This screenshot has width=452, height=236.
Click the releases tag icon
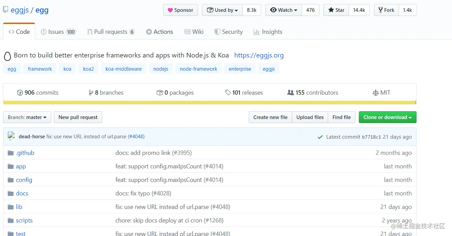click(x=228, y=93)
